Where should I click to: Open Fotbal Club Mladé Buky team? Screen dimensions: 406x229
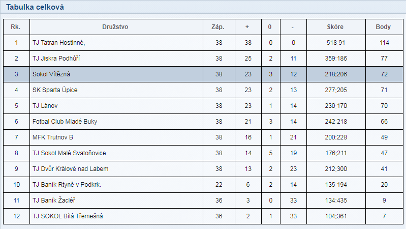(65, 122)
